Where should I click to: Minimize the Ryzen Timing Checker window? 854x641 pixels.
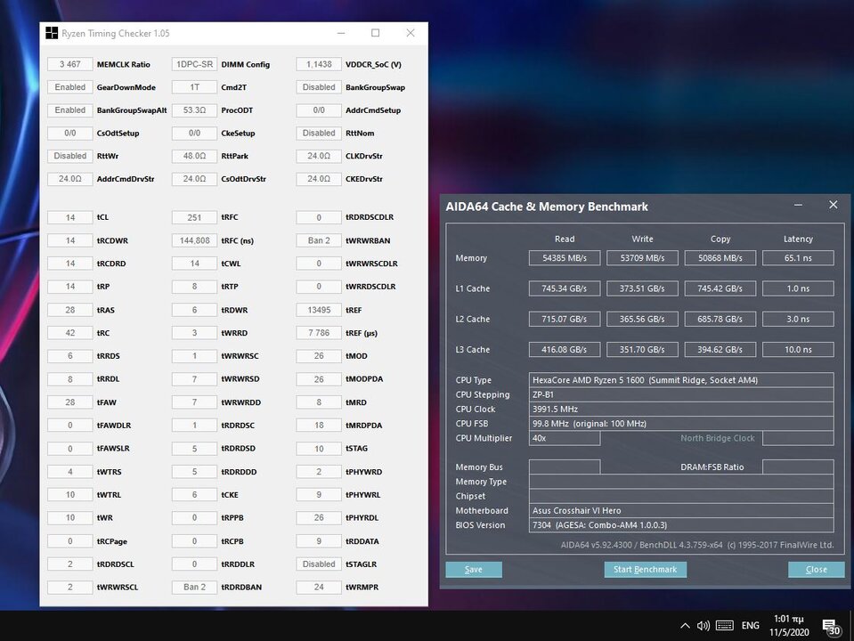coord(341,33)
